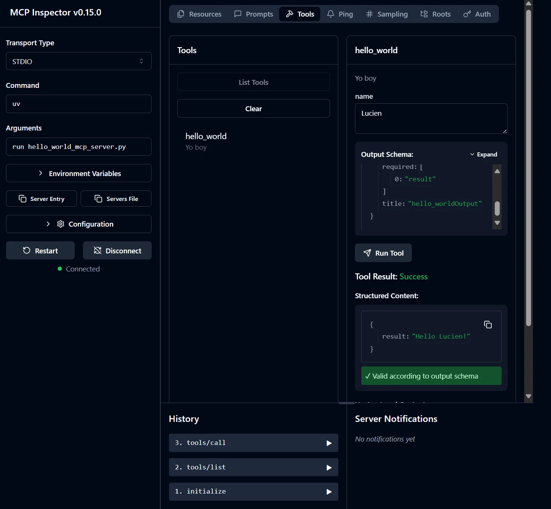Click the Server Entry copy button

41,199
